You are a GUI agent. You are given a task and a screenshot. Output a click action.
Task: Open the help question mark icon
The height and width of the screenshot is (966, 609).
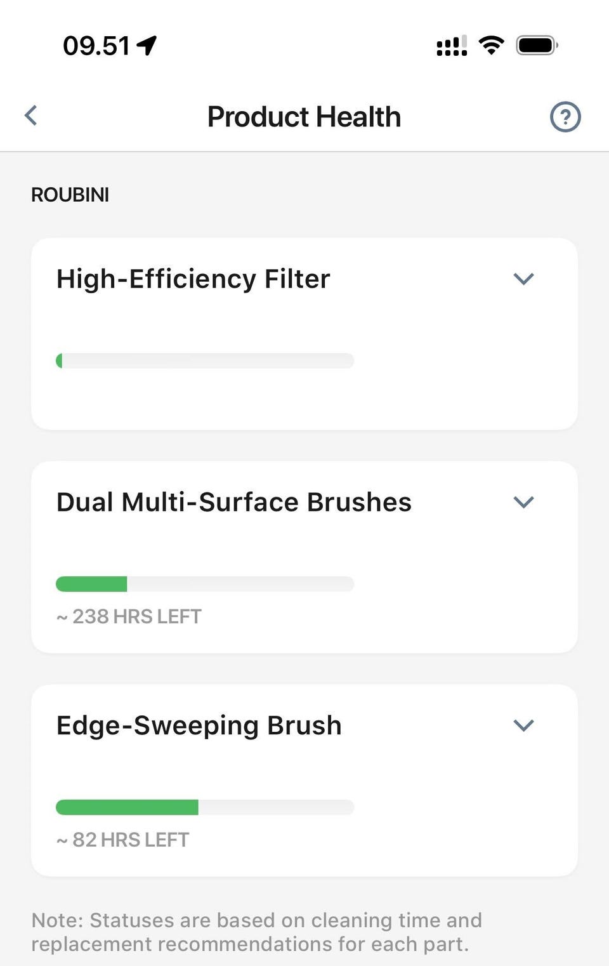point(565,117)
